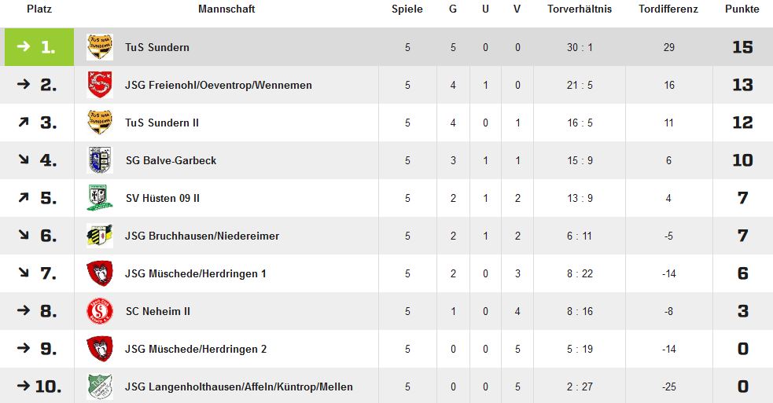The height and width of the screenshot is (403, 773).
Task: Open the SV Hüsten 09 II team page
Action: (163, 198)
